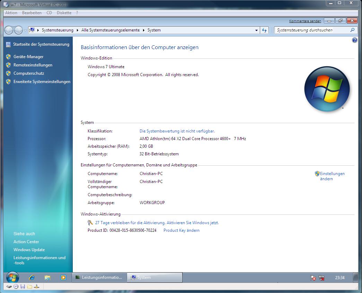Switch to the Leistungsinformationen taskbar window

100,277
